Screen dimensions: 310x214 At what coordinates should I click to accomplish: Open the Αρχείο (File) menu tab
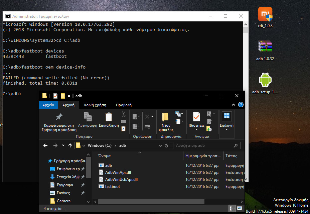pos(48,105)
